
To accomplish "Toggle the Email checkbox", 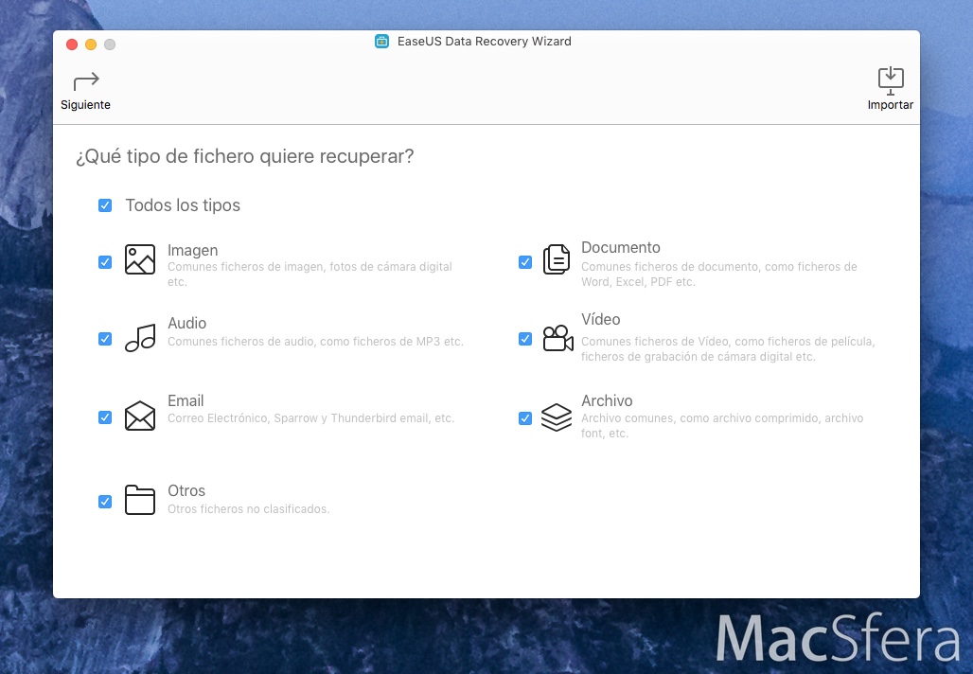I will (105, 417).
